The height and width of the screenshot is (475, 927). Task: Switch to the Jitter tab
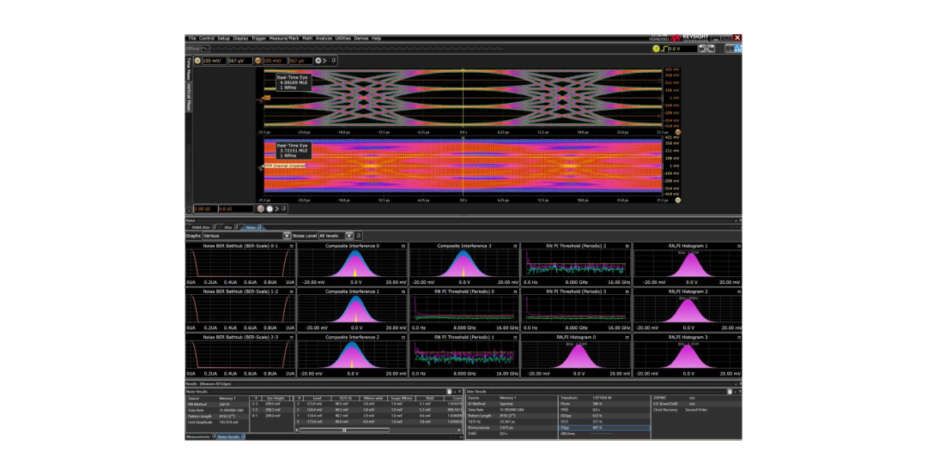pyautogui.click(x=229, y=227)
